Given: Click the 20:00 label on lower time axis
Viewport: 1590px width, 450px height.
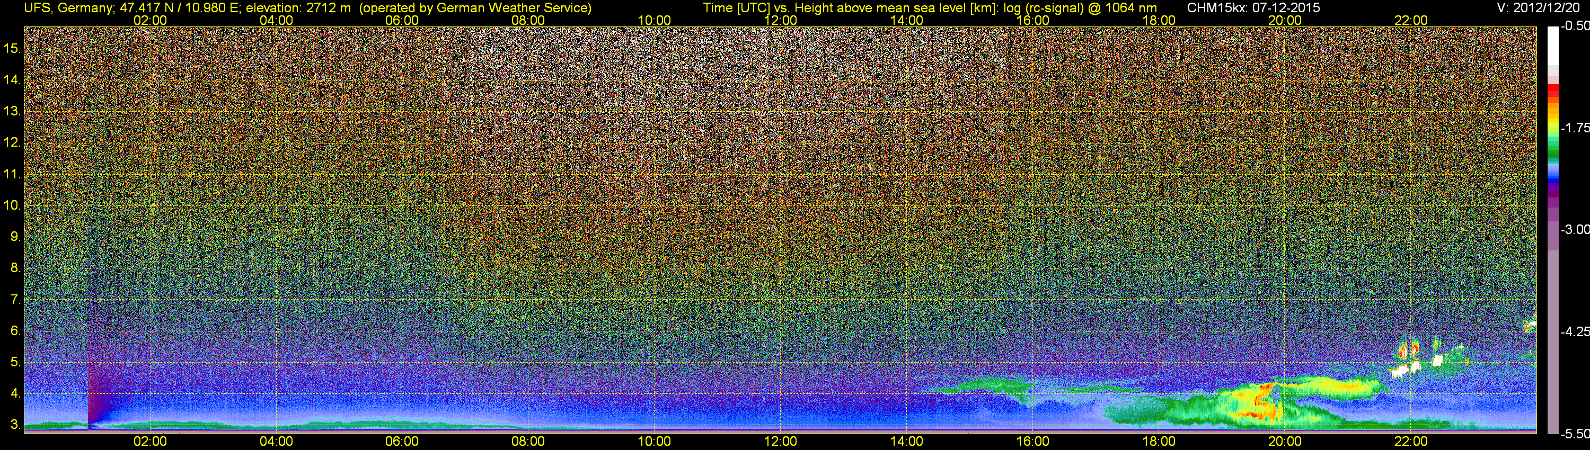Looking at the screenshot, I should (x=1285, y=442).
